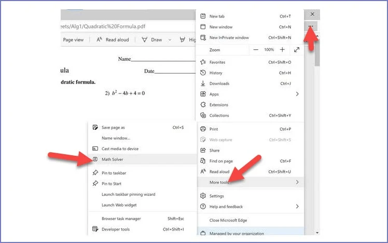This screenshot has width=388, height=243.
Task: Click the Share icon
Action: coord(203,150)
